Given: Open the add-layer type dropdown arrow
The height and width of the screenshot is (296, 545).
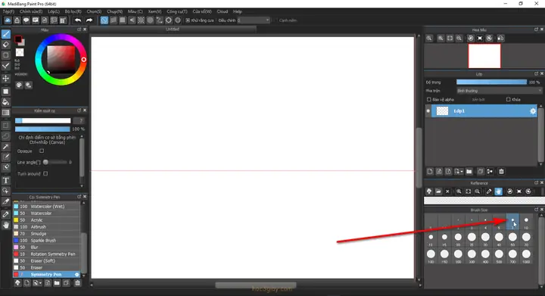Looking at the screenshot, I should 461,172.
